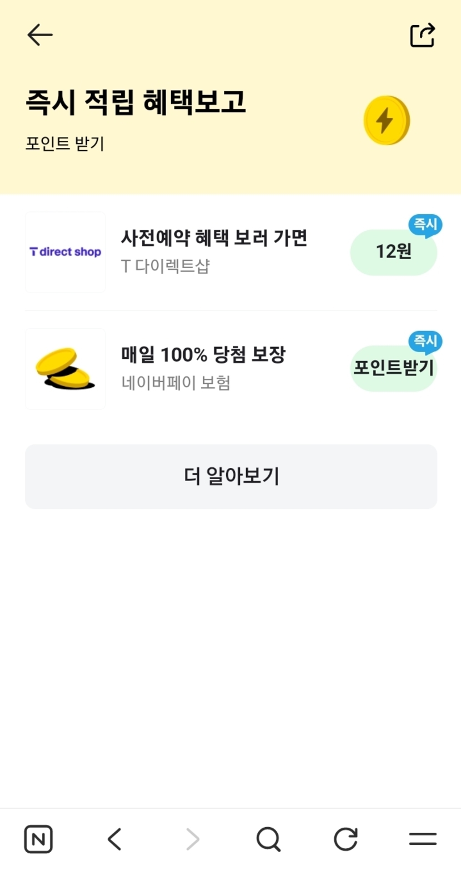Claim the 12원 reward button
461x870 pixels.
(x=393, y=253)
